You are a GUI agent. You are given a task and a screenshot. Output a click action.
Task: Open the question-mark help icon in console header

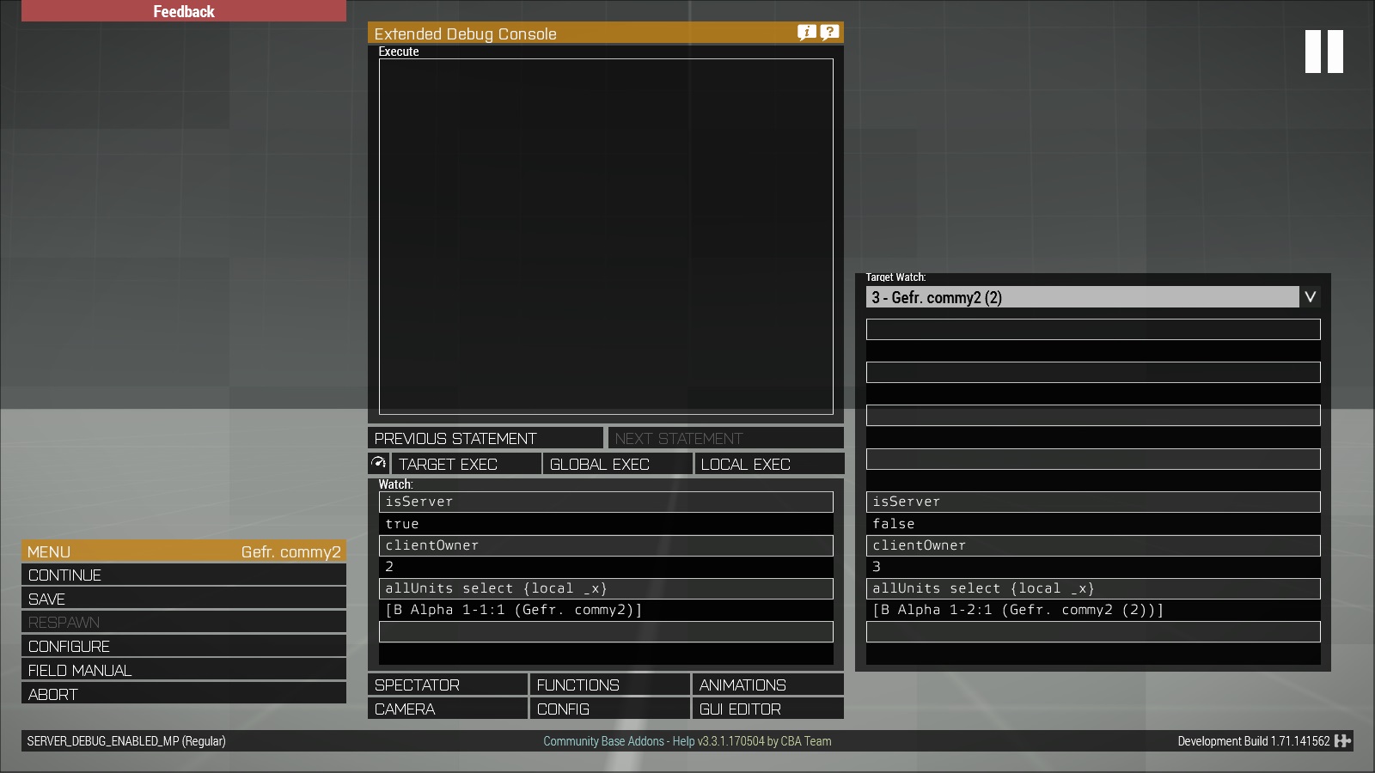[829, 33]
